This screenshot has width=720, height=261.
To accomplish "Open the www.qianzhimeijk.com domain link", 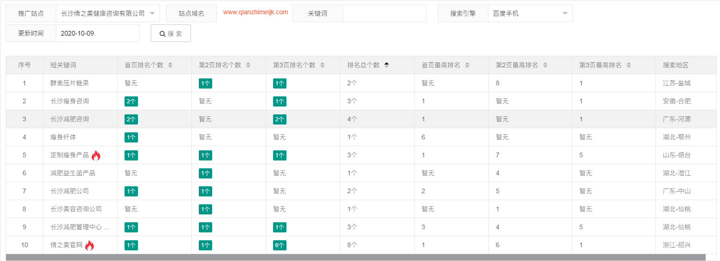I will tap(256, 12).
